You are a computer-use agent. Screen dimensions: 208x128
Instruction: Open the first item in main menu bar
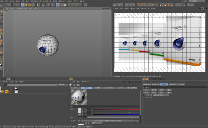click(1, 1)
